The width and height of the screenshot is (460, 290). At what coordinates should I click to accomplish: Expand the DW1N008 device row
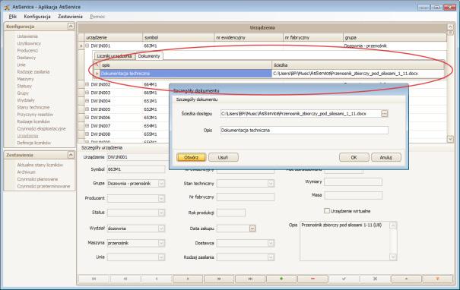[x=87, y=134]
